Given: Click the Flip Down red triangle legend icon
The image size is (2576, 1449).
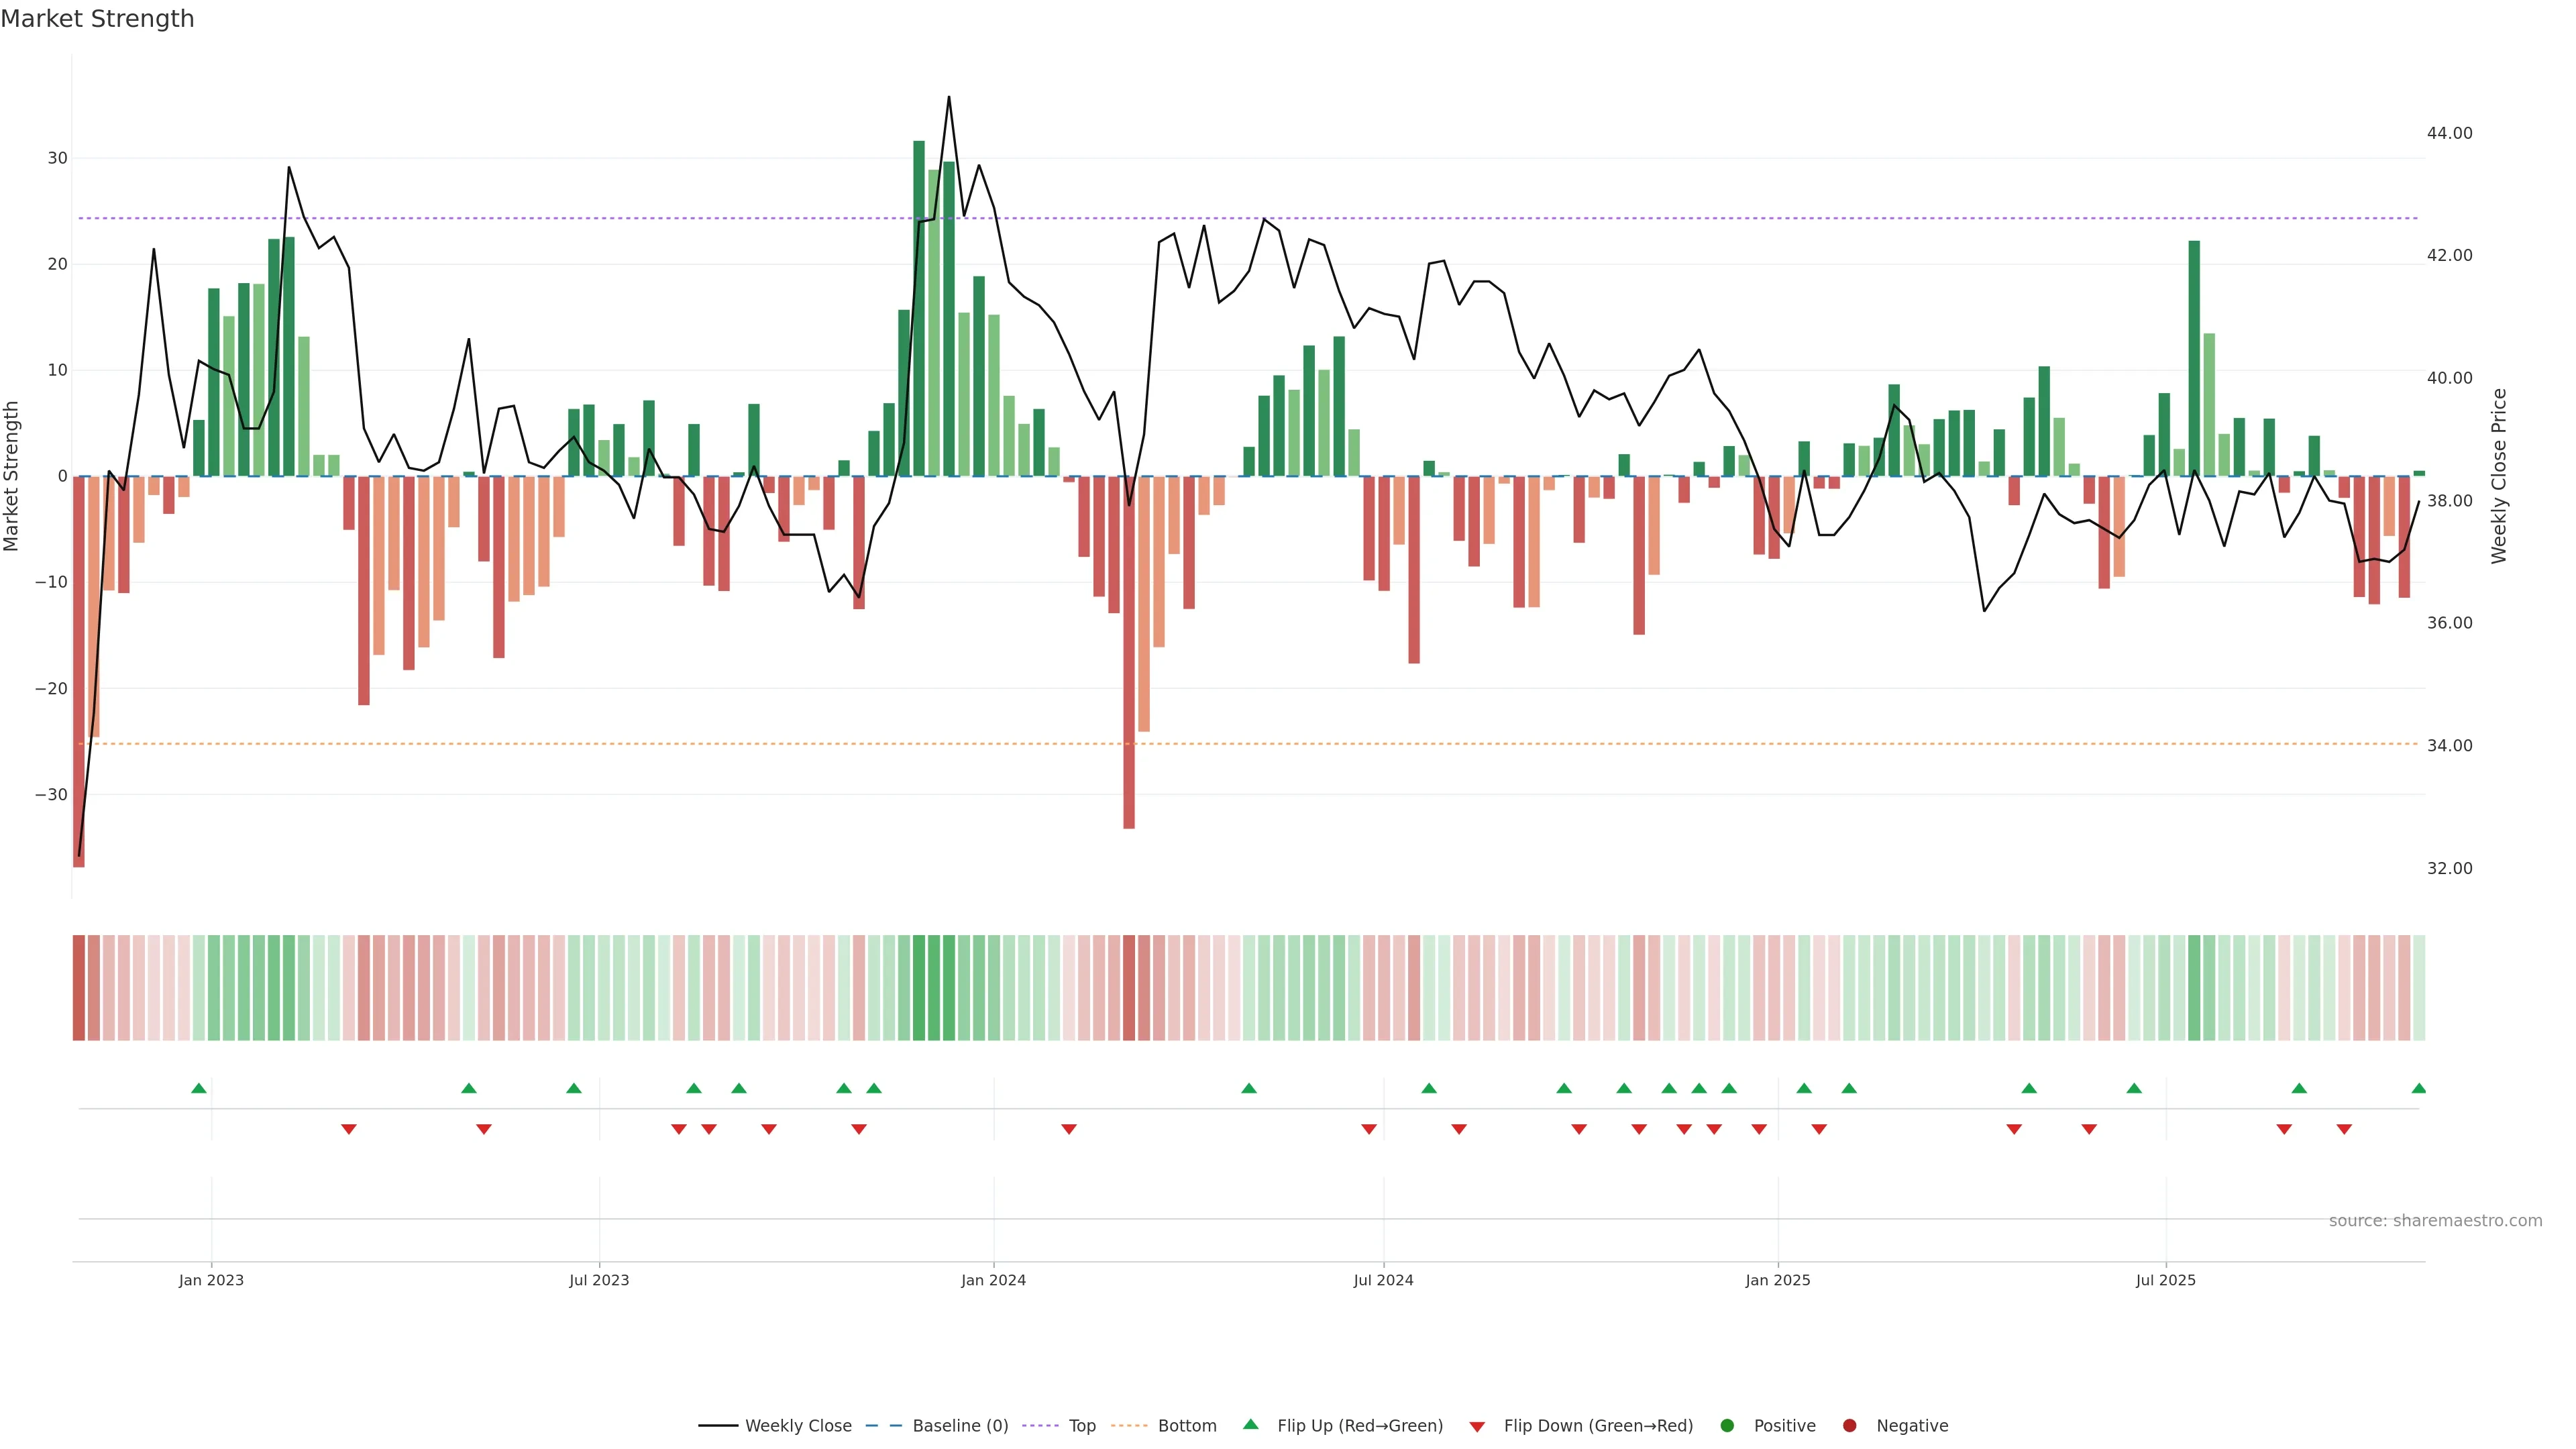Looking at the screenshot, I should (1476, 1427).
